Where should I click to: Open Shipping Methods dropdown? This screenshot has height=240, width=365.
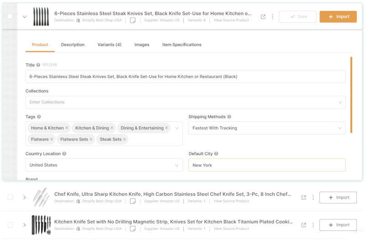pos(267,128)
